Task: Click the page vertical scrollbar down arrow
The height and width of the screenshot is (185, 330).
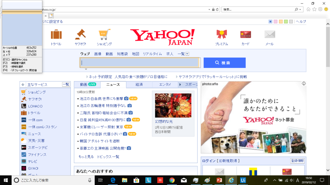Action: 328,170
